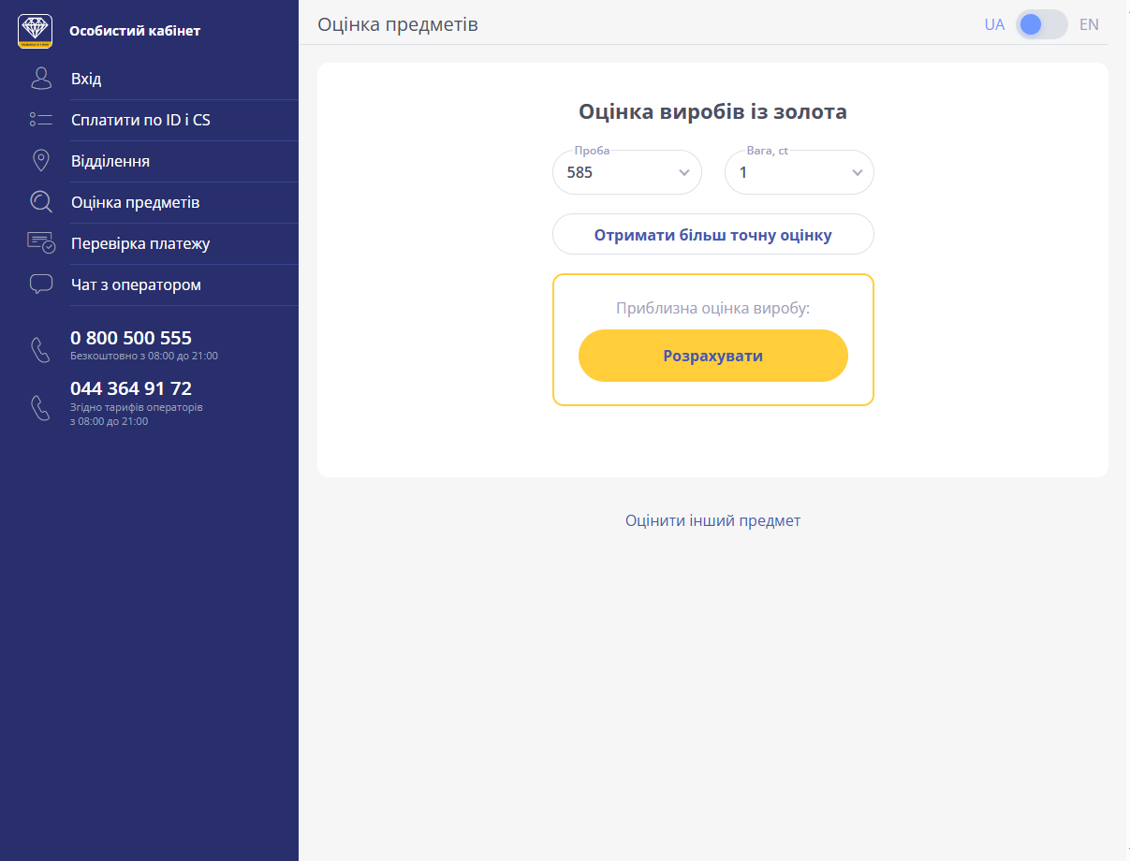Image resolution: width=1130 pixels, height=861 pixels.
Task: Click the card check icon for Перевірка платежу
Action: (x=41, y=243)
